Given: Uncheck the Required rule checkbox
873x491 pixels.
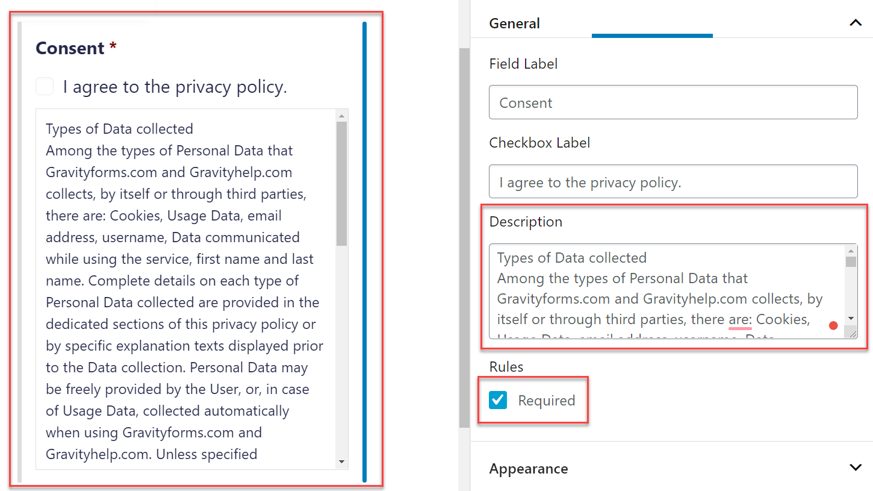Looking at the screenshot, I should point(498,400).
